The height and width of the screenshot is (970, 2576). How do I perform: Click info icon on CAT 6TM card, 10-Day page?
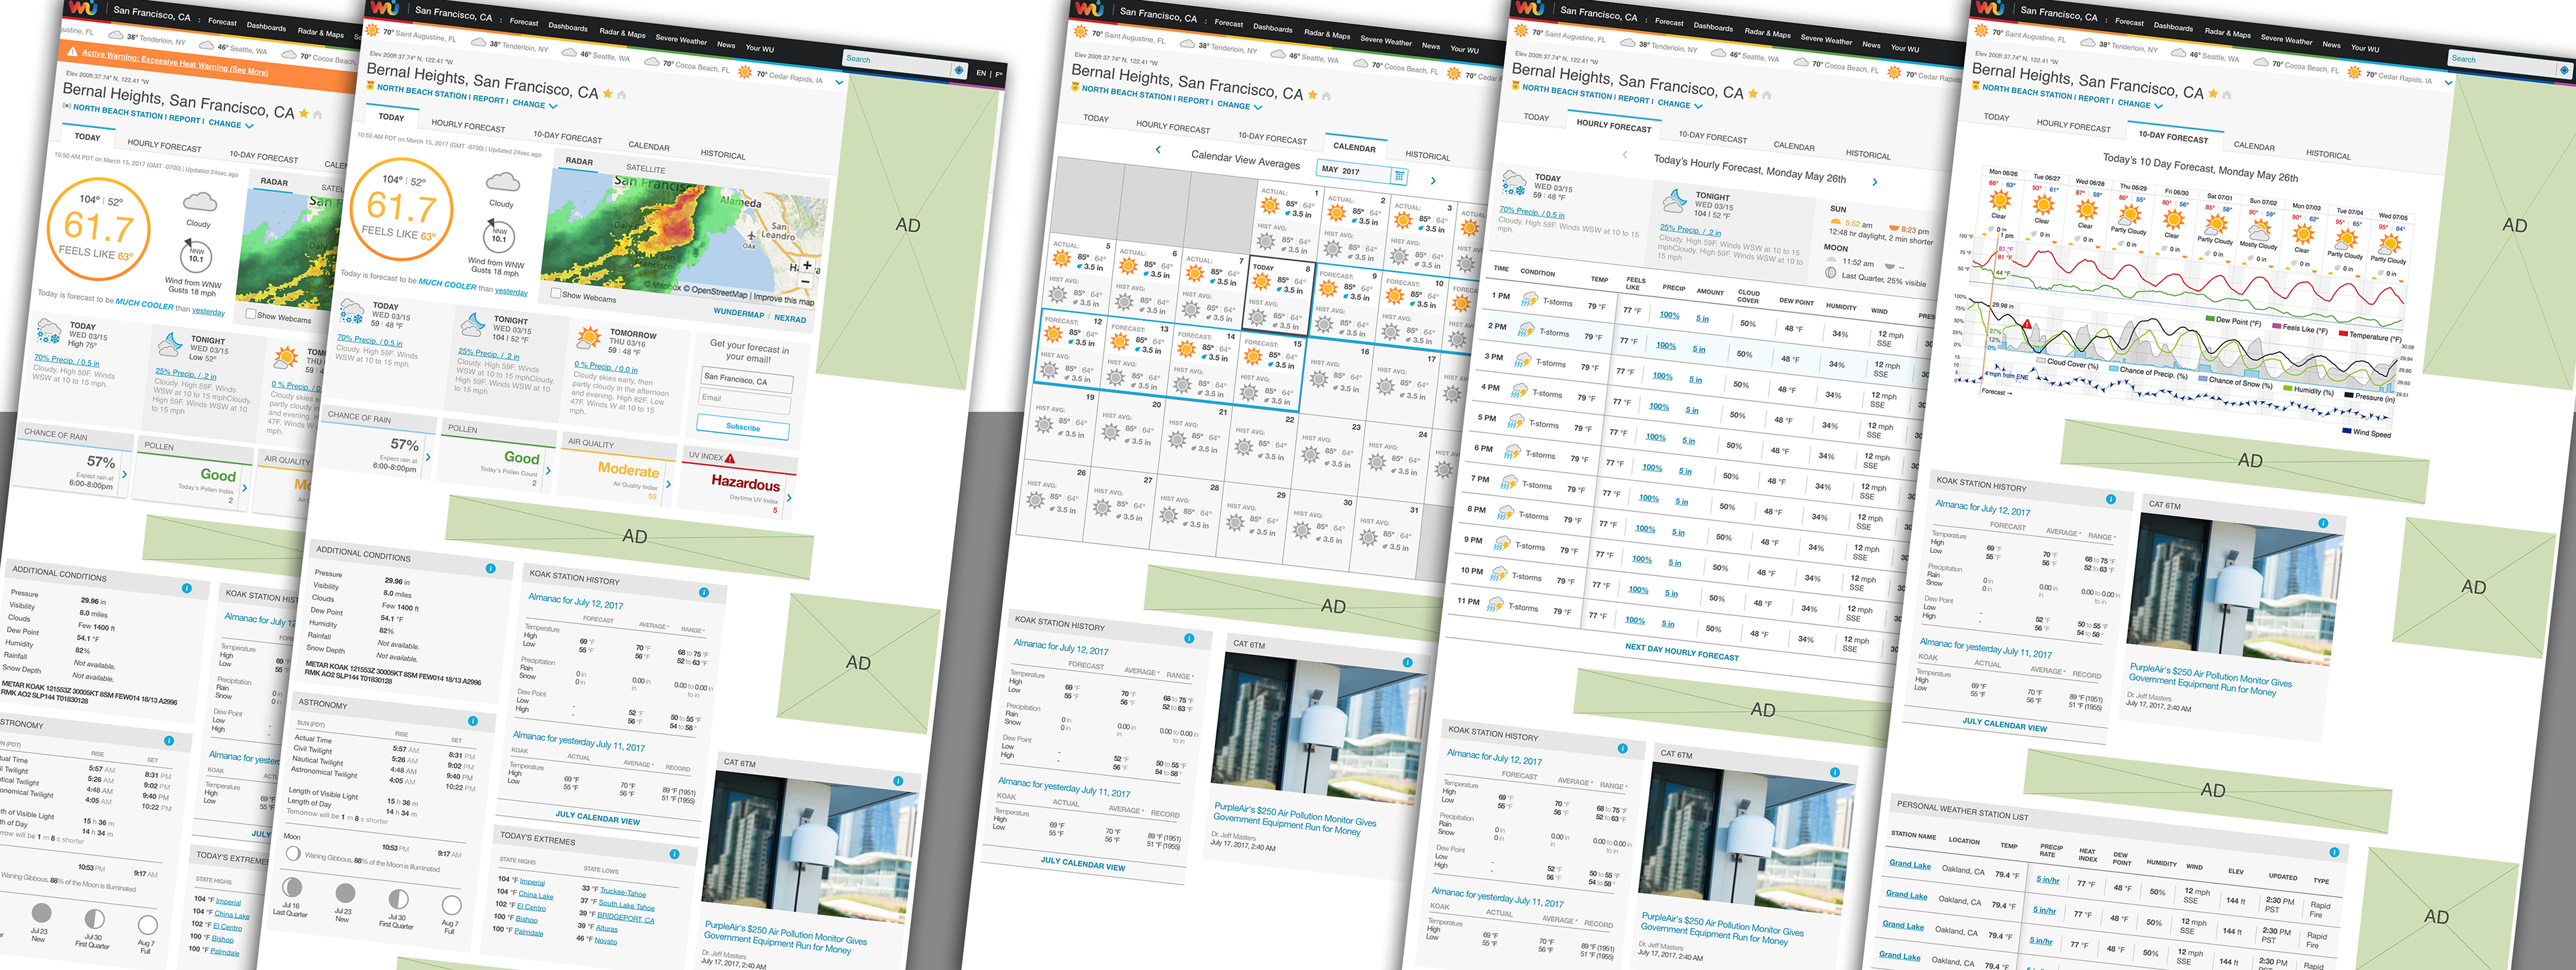2323,522
